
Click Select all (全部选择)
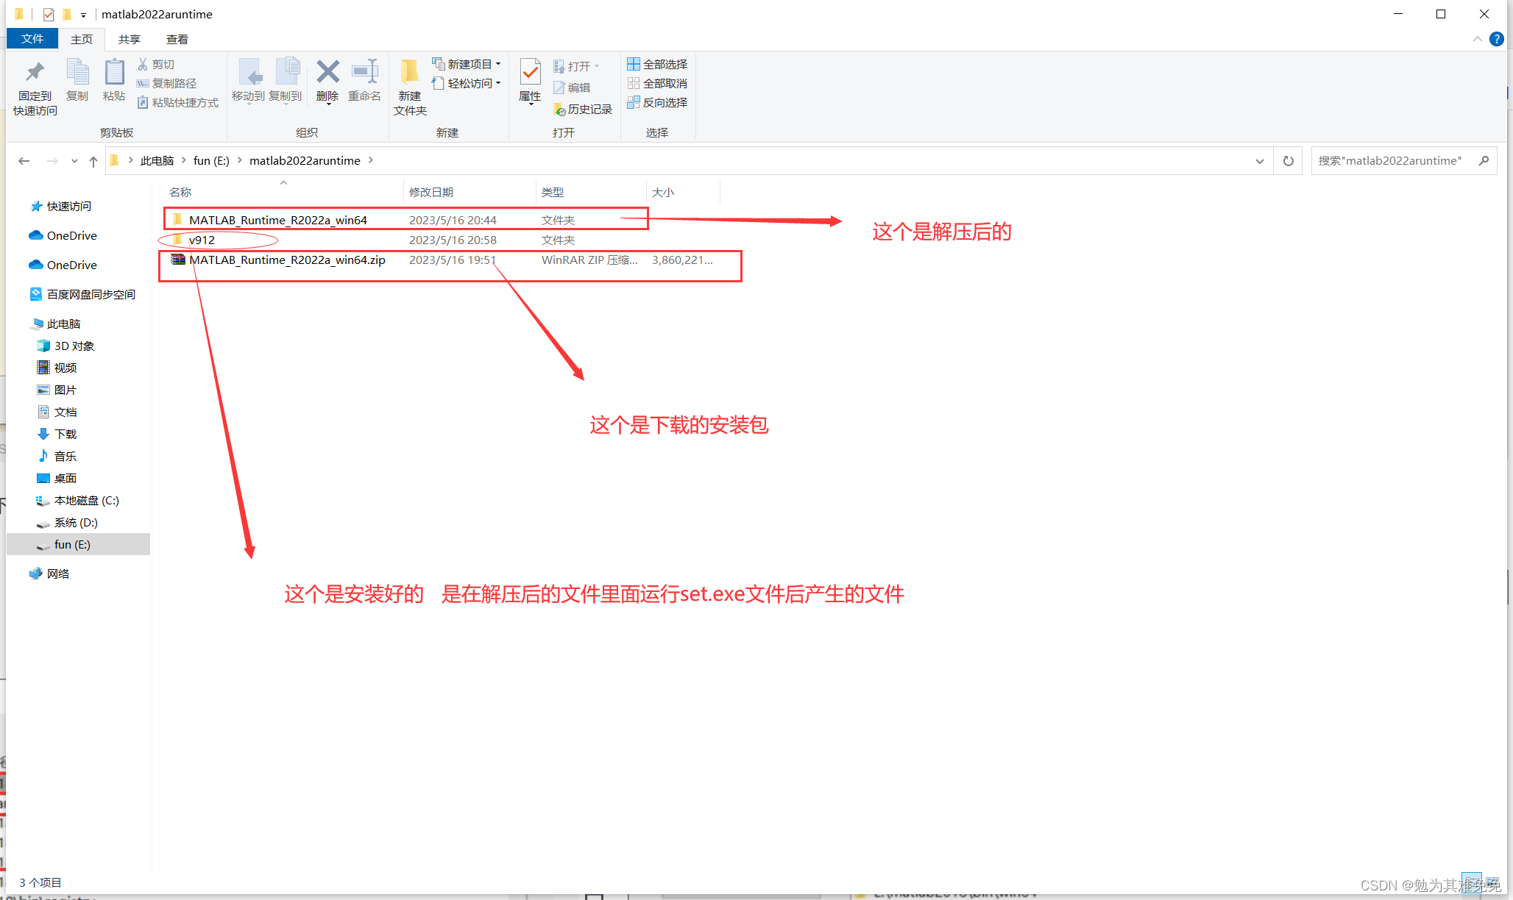point(657,65)
